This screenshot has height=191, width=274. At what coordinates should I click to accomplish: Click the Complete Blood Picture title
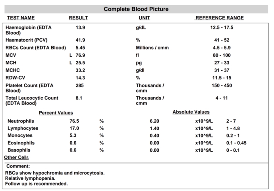tap(136, 9)
